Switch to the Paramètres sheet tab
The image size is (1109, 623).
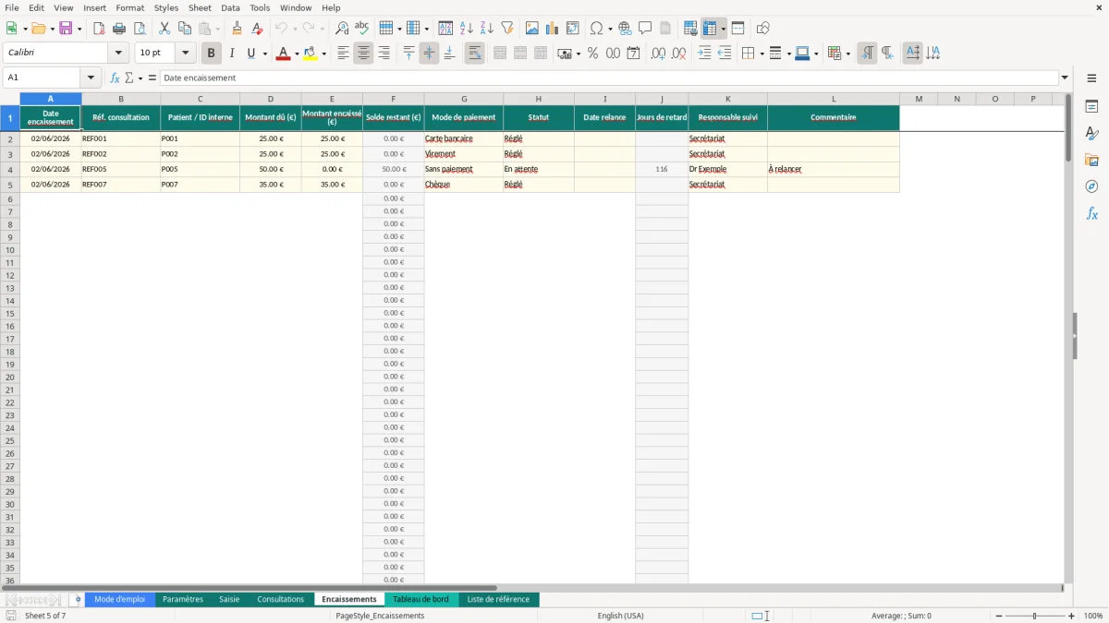pyautogui.click(x=183, y=600)
